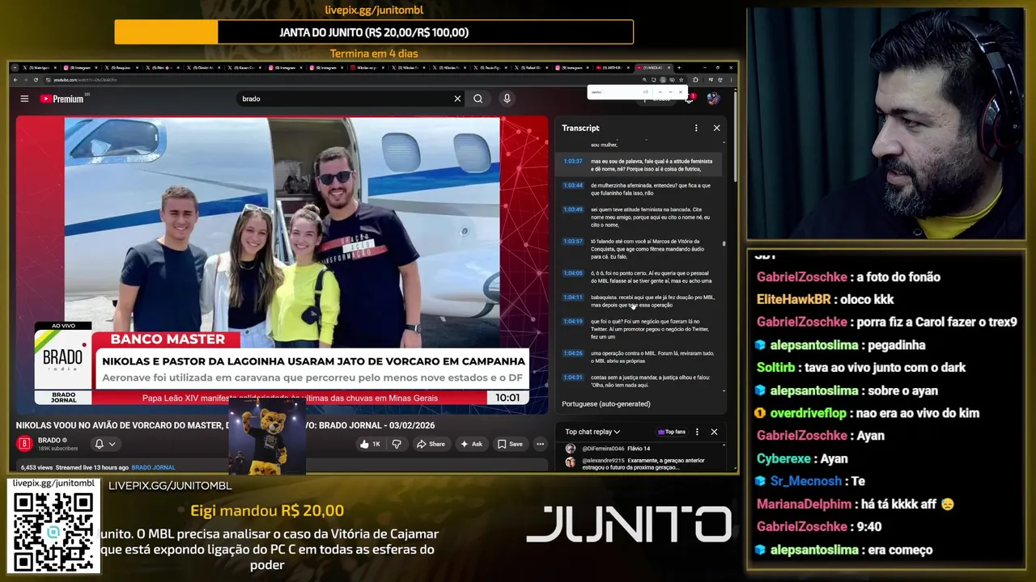The image size is (1036, 582).
Task: Like the video with thumbs-up 1K
Action: (x=371, y=444)
